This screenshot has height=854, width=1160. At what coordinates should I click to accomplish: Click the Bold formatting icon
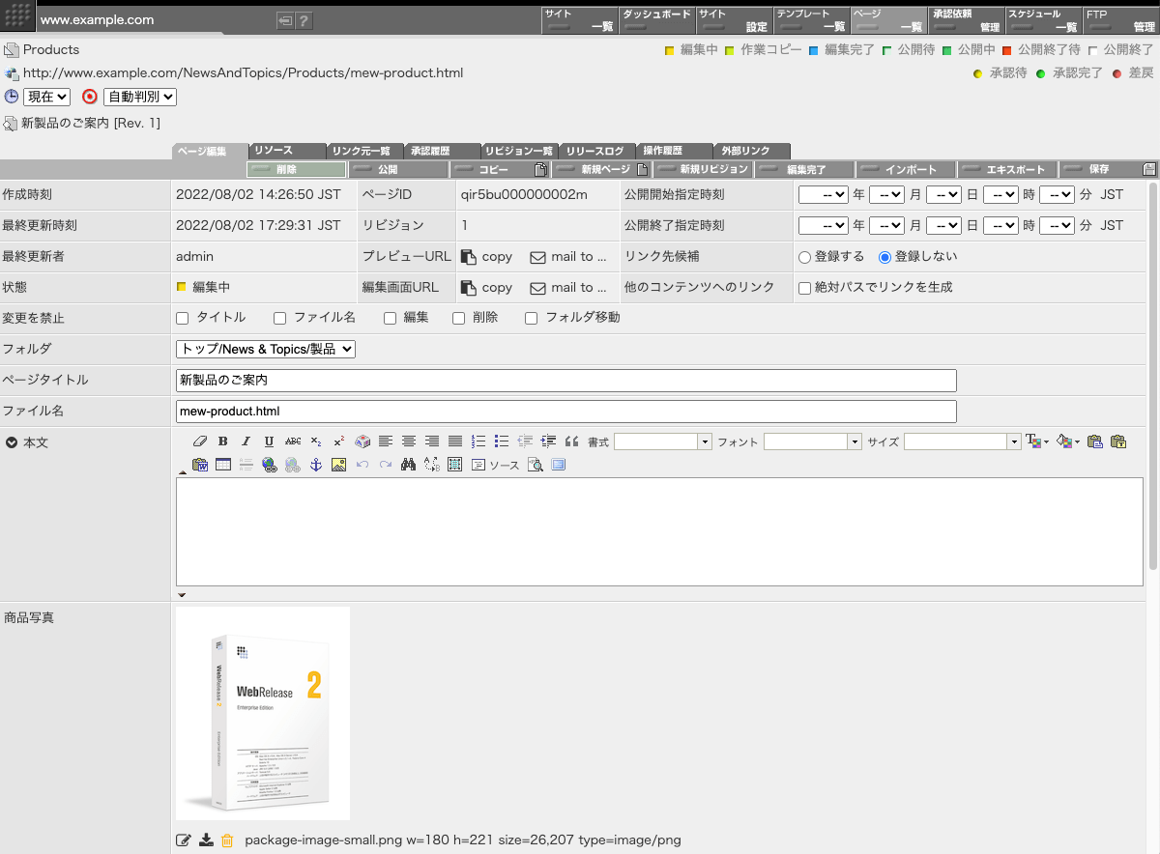click(x=223, y=441)
